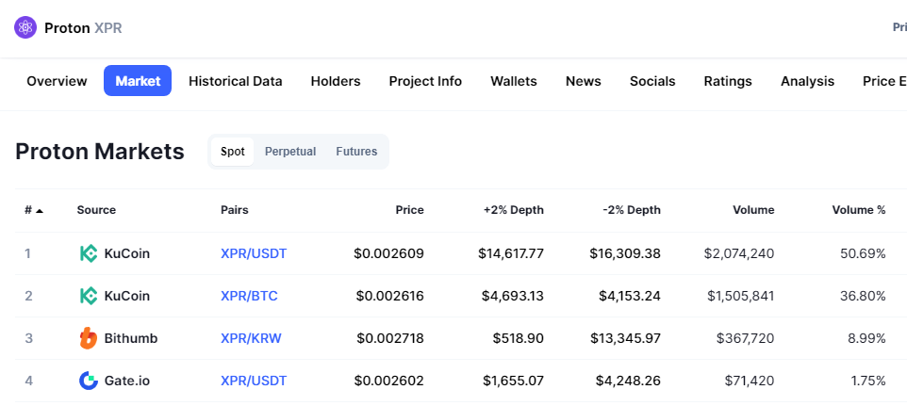The image size is (907, 406).
Task: Sort by the Price column header
Action: (x=409, y=210)
